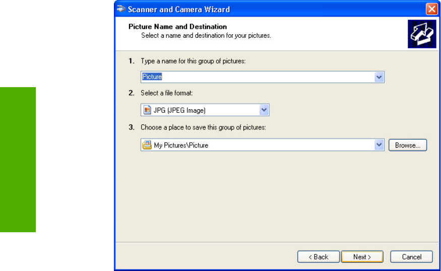Click the My Pictures\Picture destination path
The height and width of the screenshot is (271, 441).
coord(181,145)
